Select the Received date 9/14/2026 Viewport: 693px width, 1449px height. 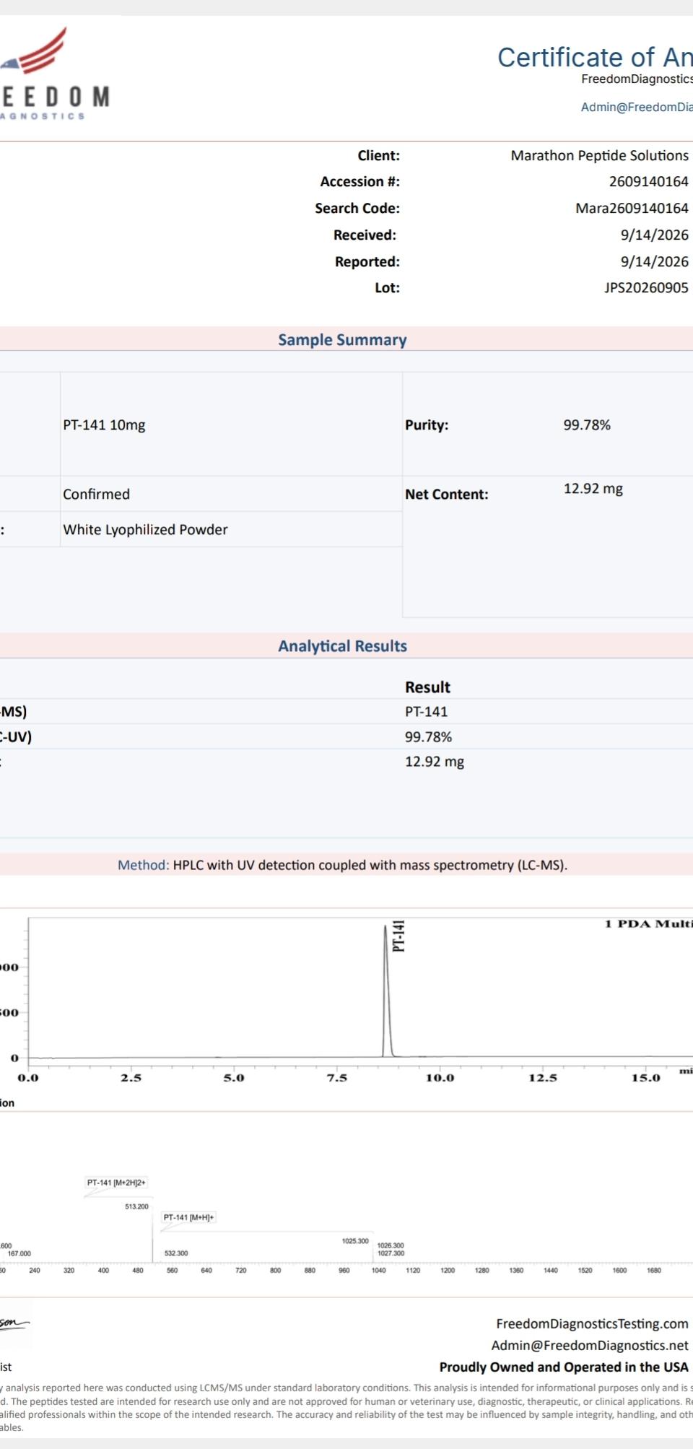pyautogui.click(x=654, y=235)
